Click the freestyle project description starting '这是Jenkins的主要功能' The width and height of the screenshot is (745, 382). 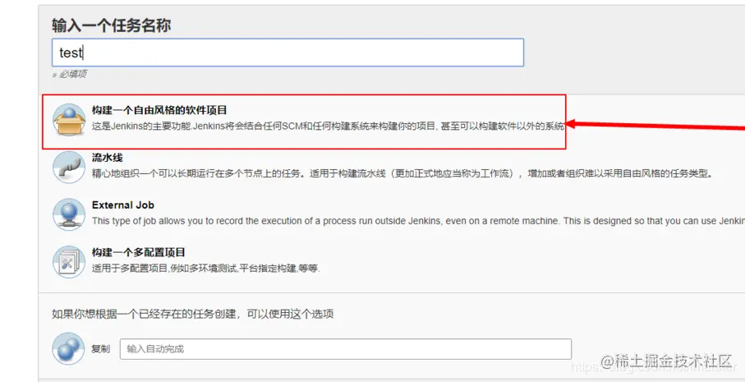(328, 127)
